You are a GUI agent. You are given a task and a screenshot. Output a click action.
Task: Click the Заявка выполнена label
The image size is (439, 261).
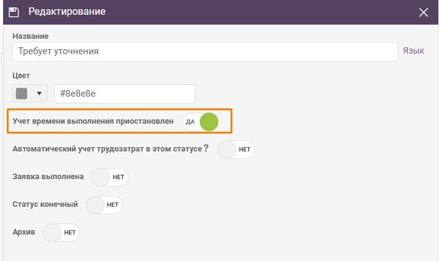pos(48,177)
